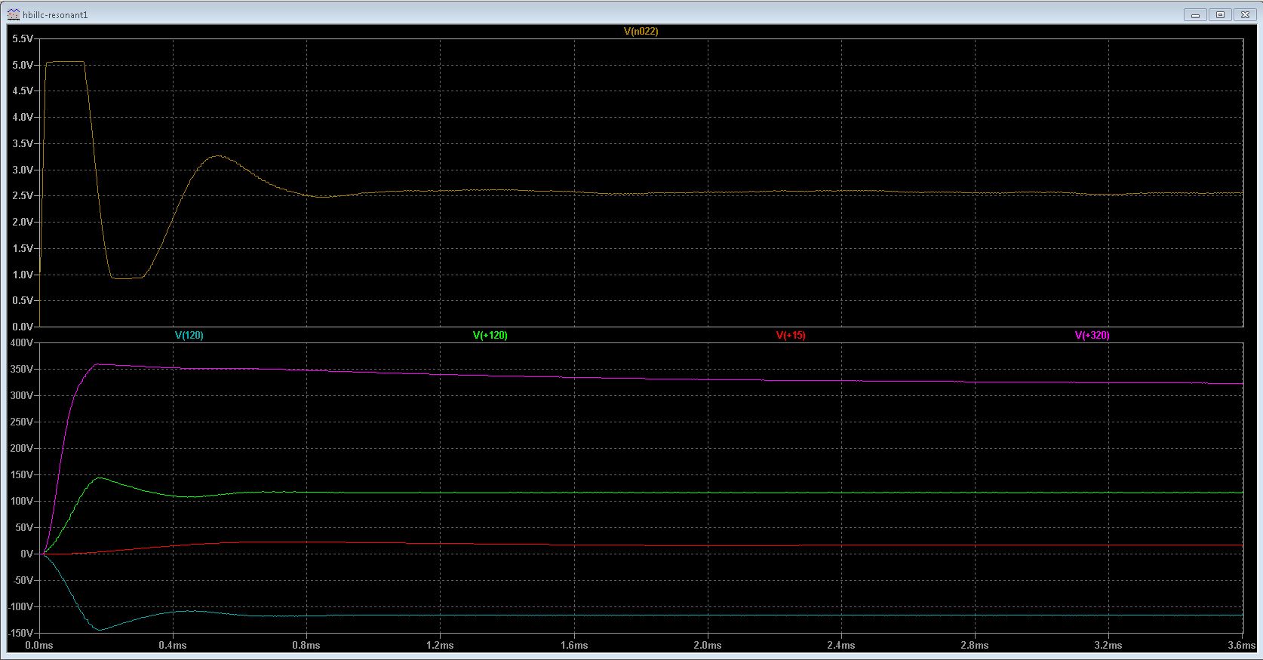Close the hbillc-resonant1 plot window

(x=1246, y=14)
